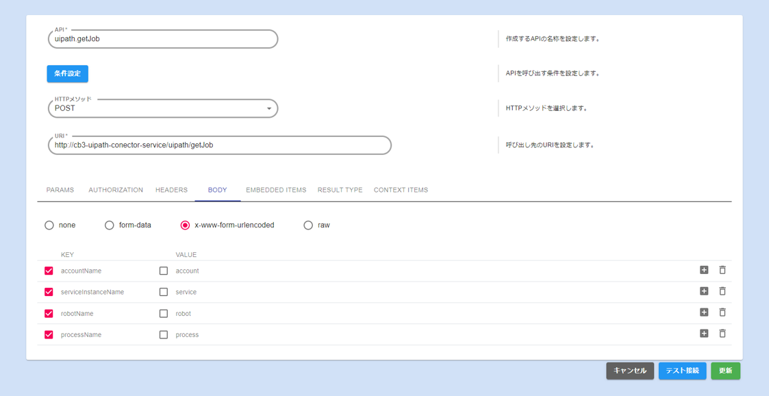Go to the AUTHORIZATION tab
This screenshot has height=396, width=769.
116,190
